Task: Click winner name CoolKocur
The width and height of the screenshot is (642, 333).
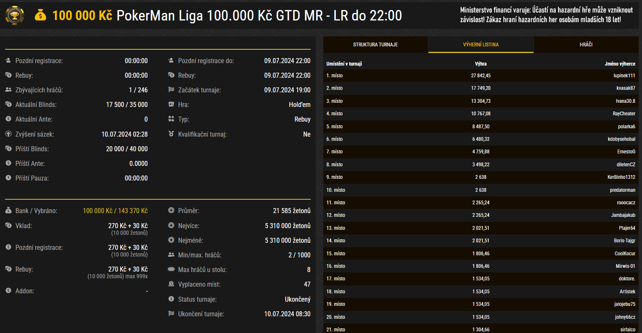Action: pos(625,254)
